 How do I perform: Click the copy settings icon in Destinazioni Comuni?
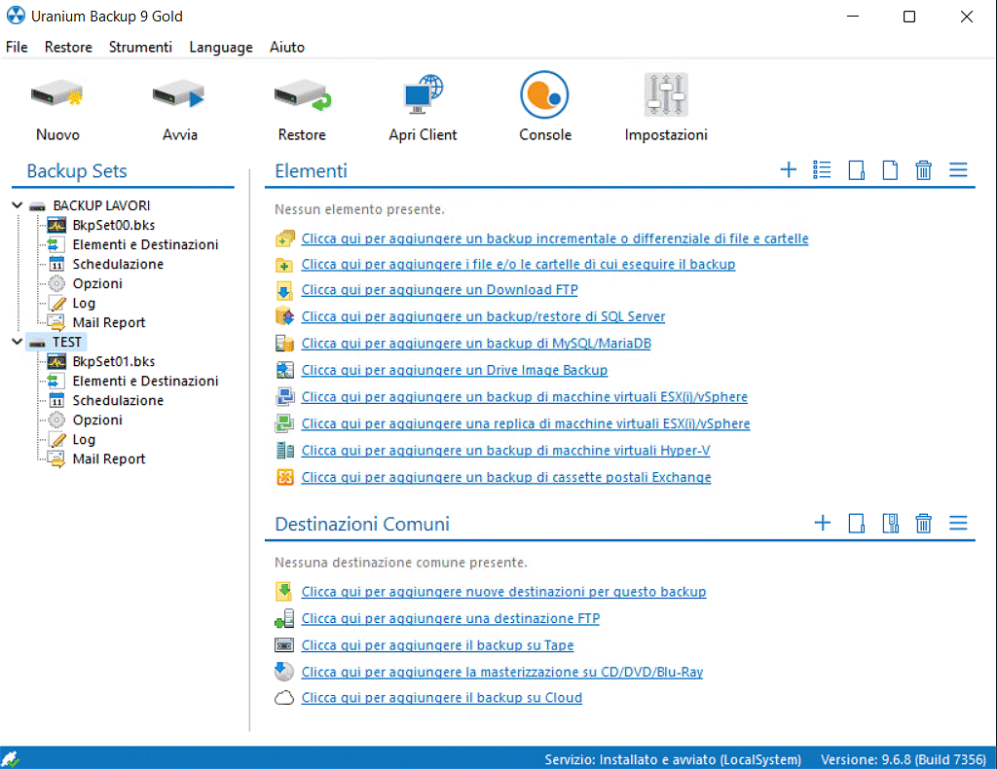tap(890, 523)
